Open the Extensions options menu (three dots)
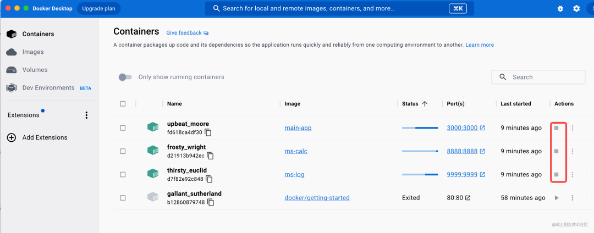 86,115
